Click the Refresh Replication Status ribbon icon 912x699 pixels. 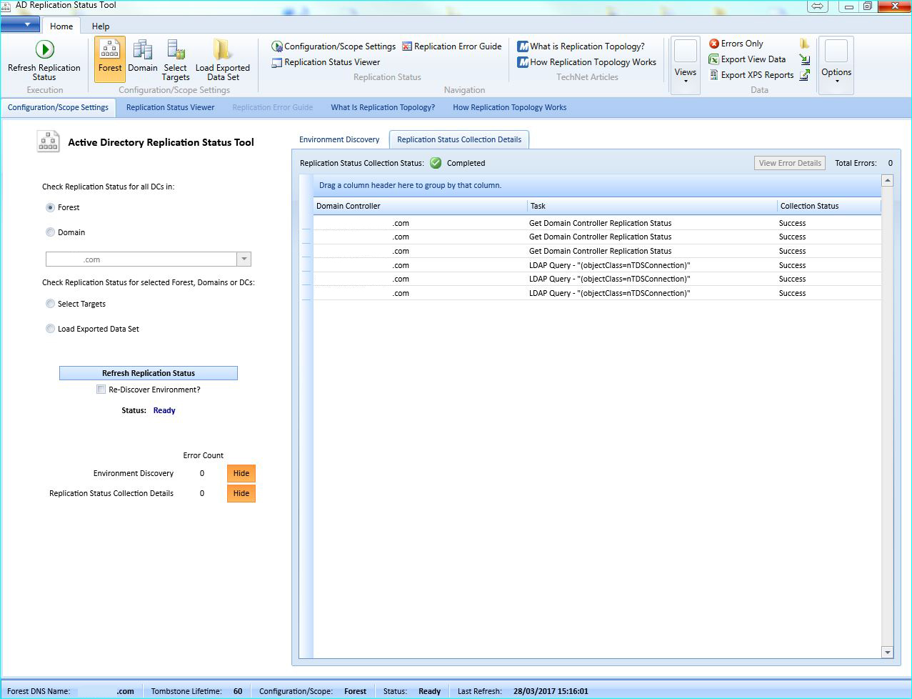(44, 60)
